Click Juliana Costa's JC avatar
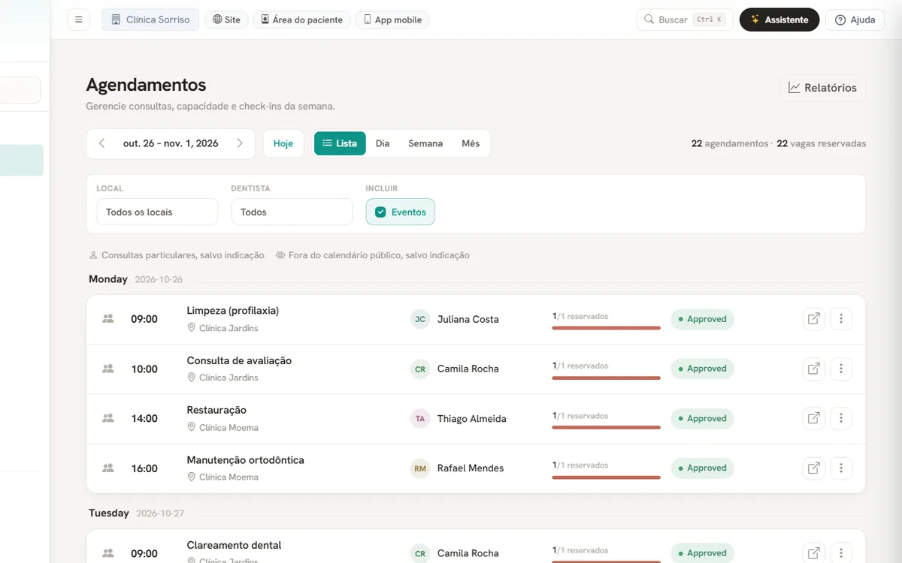 click(420, 319)
